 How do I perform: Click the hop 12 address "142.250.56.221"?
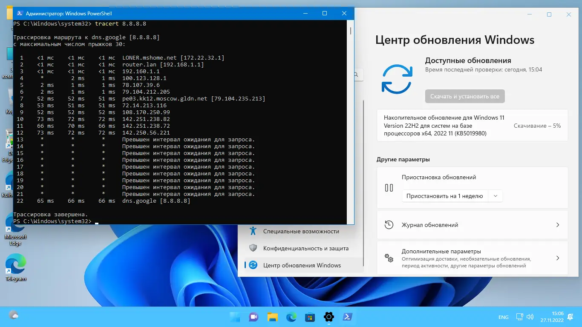click(146, 133)
